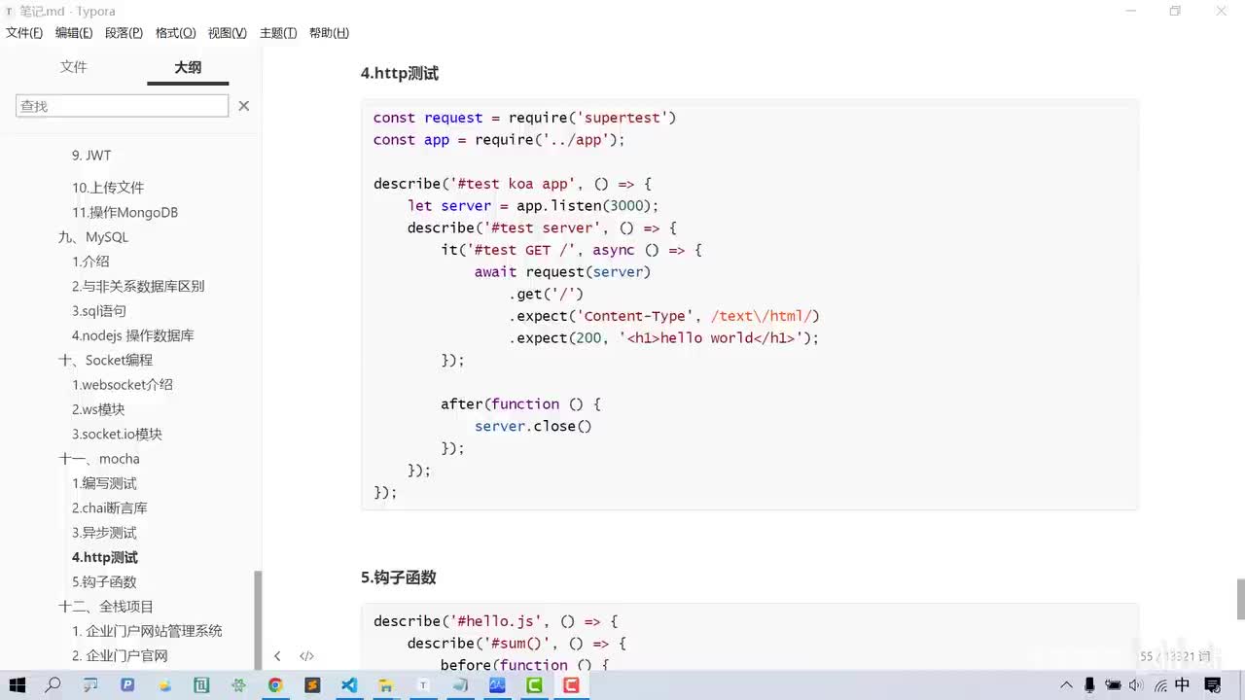Click the 查找 search field
Screen dimensions: 1245x700
point(123,106)
